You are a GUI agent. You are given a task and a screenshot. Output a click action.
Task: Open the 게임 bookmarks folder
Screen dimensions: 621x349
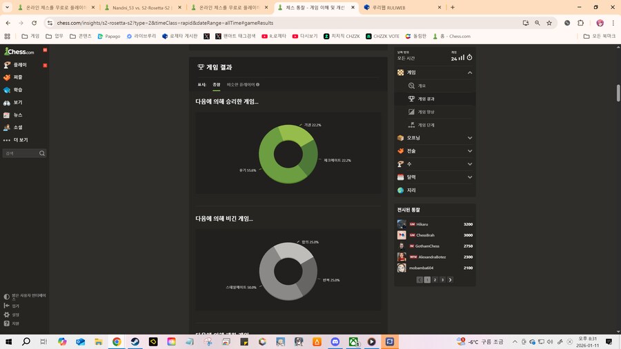30,37
